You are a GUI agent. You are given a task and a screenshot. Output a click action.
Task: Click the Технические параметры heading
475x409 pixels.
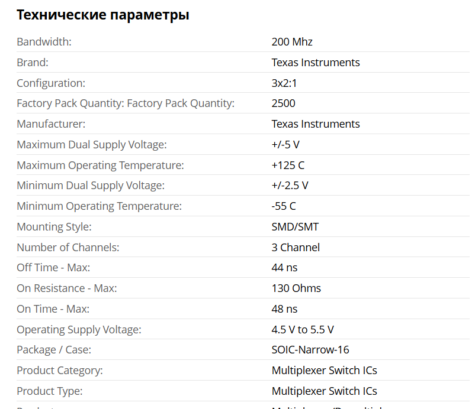coord(102,15)
